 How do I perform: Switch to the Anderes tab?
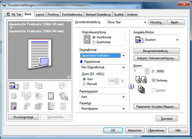tap(132, 15)
